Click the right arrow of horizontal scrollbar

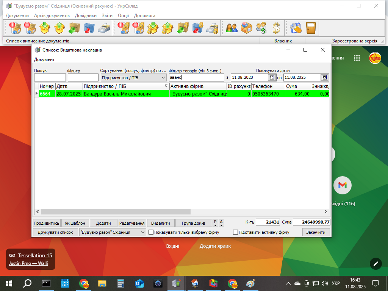click(325, 211)
